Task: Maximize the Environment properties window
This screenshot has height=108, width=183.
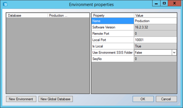Action: point(164,3)
